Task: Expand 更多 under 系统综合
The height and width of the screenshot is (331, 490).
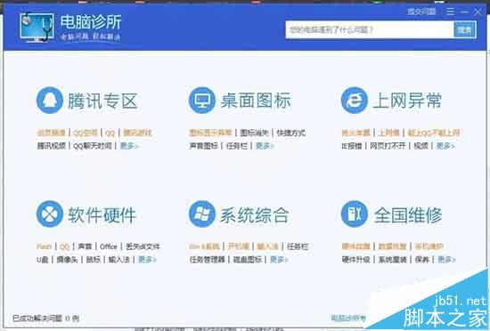Action: click(x=279, y=260)
